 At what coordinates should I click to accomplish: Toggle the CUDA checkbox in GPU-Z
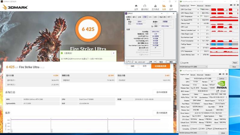(199, 129)
